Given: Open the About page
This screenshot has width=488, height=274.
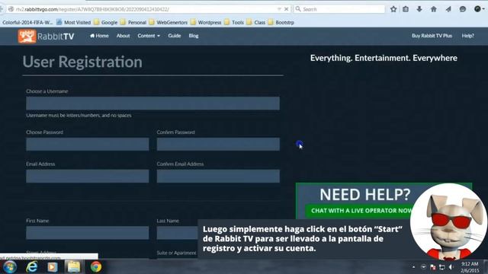Looking at the screenshot, I should [123, 36].
